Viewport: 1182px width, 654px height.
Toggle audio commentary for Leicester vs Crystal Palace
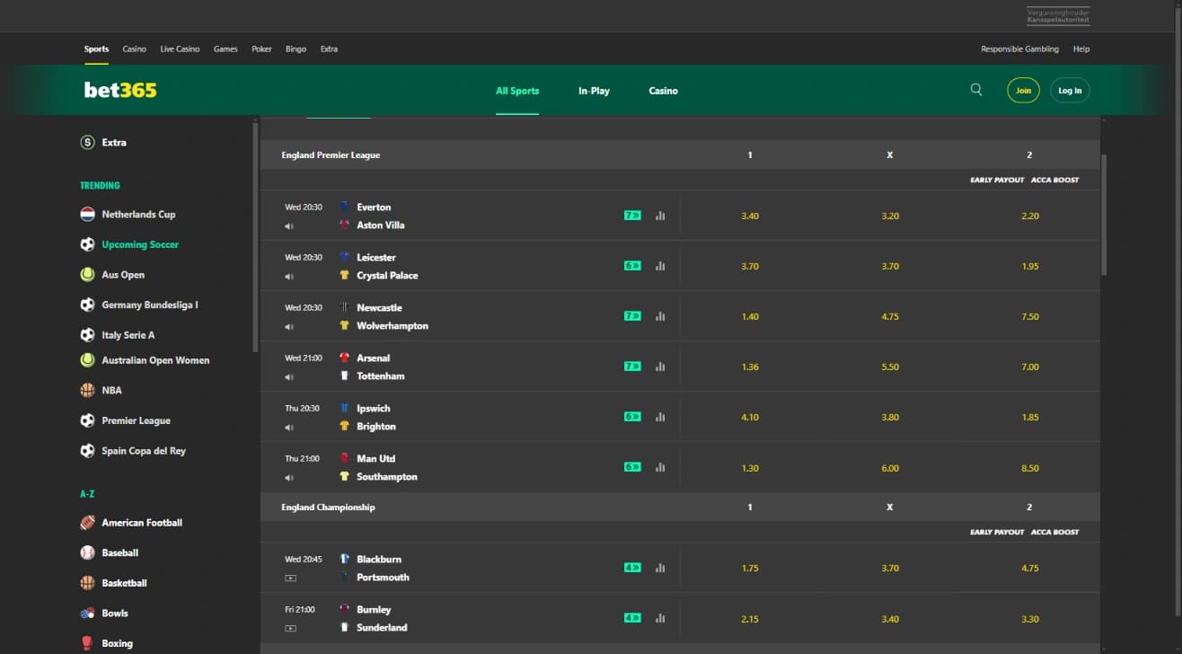click(x=289, y=277)
